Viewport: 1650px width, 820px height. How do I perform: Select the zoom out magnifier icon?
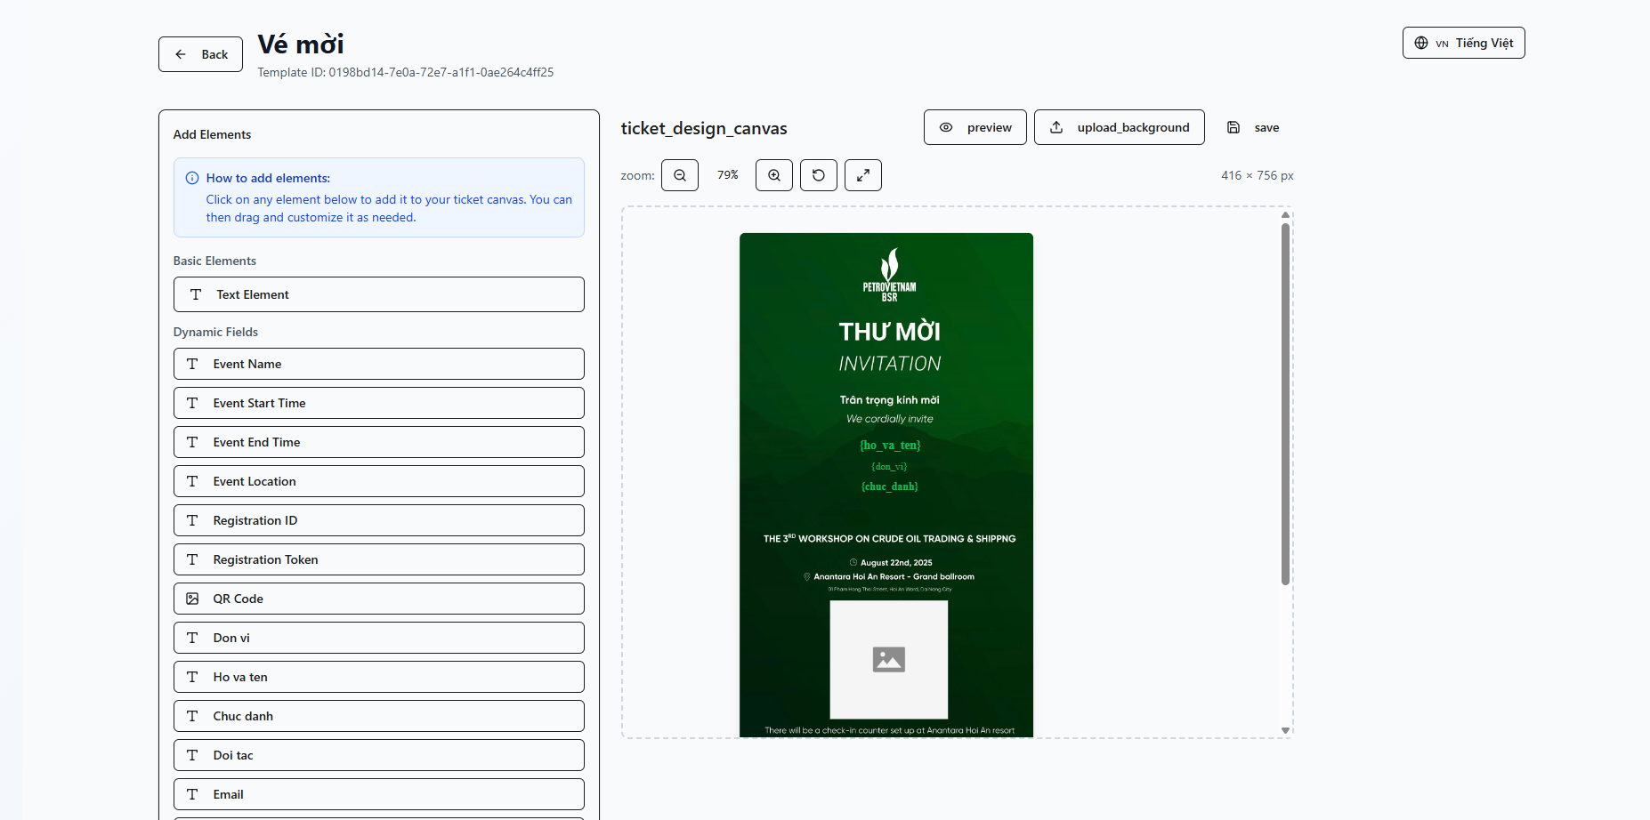coord(680,175)
